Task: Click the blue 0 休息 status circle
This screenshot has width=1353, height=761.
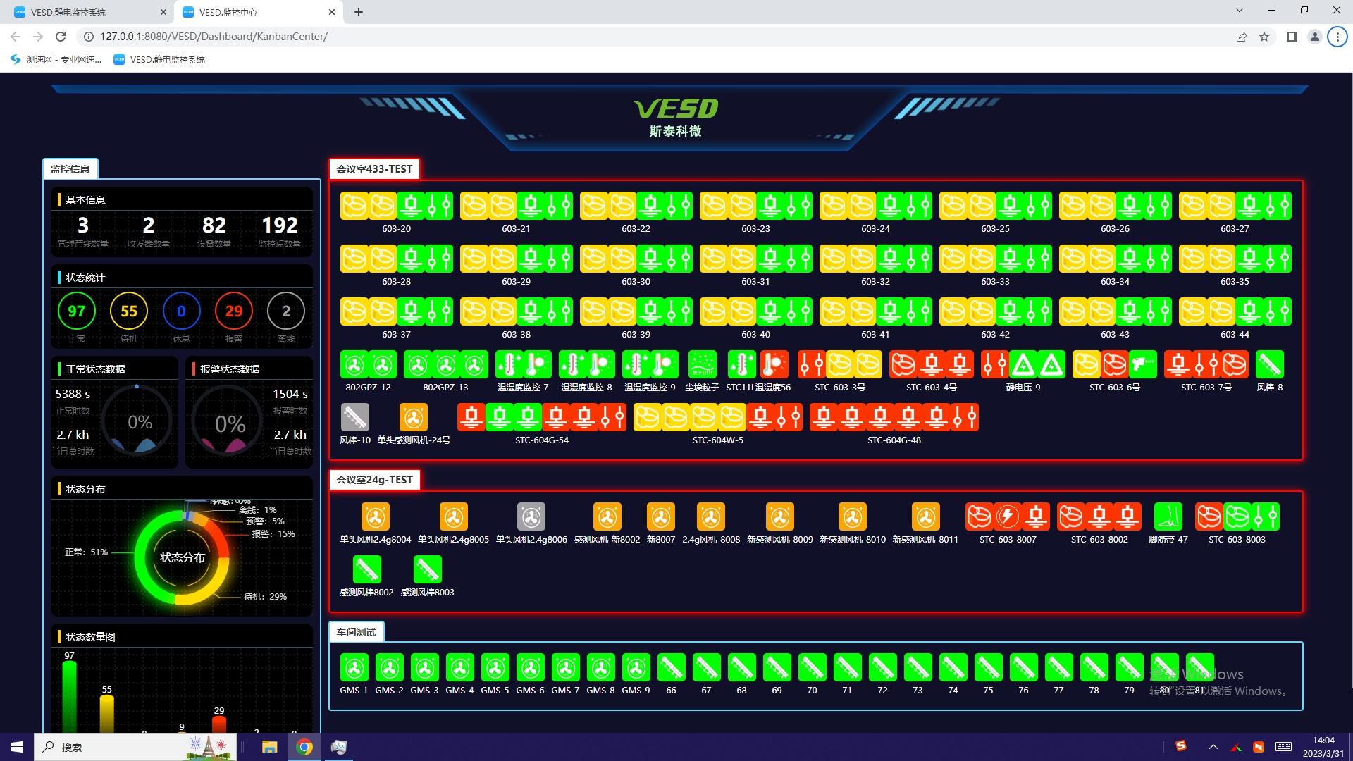Action: (181, 311)
